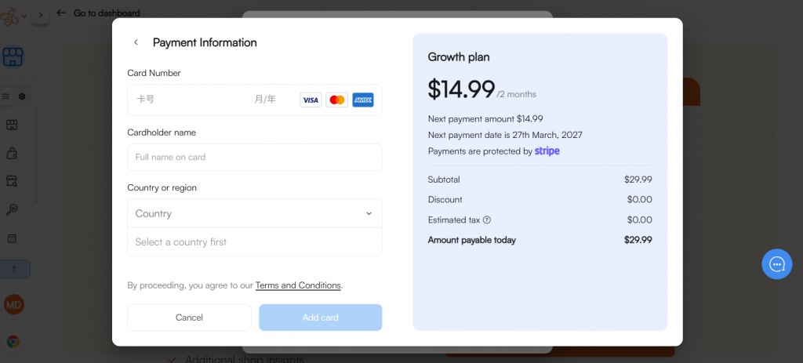Click the Mastercard logo icon

pyautogui.click(x=336, y=100)
